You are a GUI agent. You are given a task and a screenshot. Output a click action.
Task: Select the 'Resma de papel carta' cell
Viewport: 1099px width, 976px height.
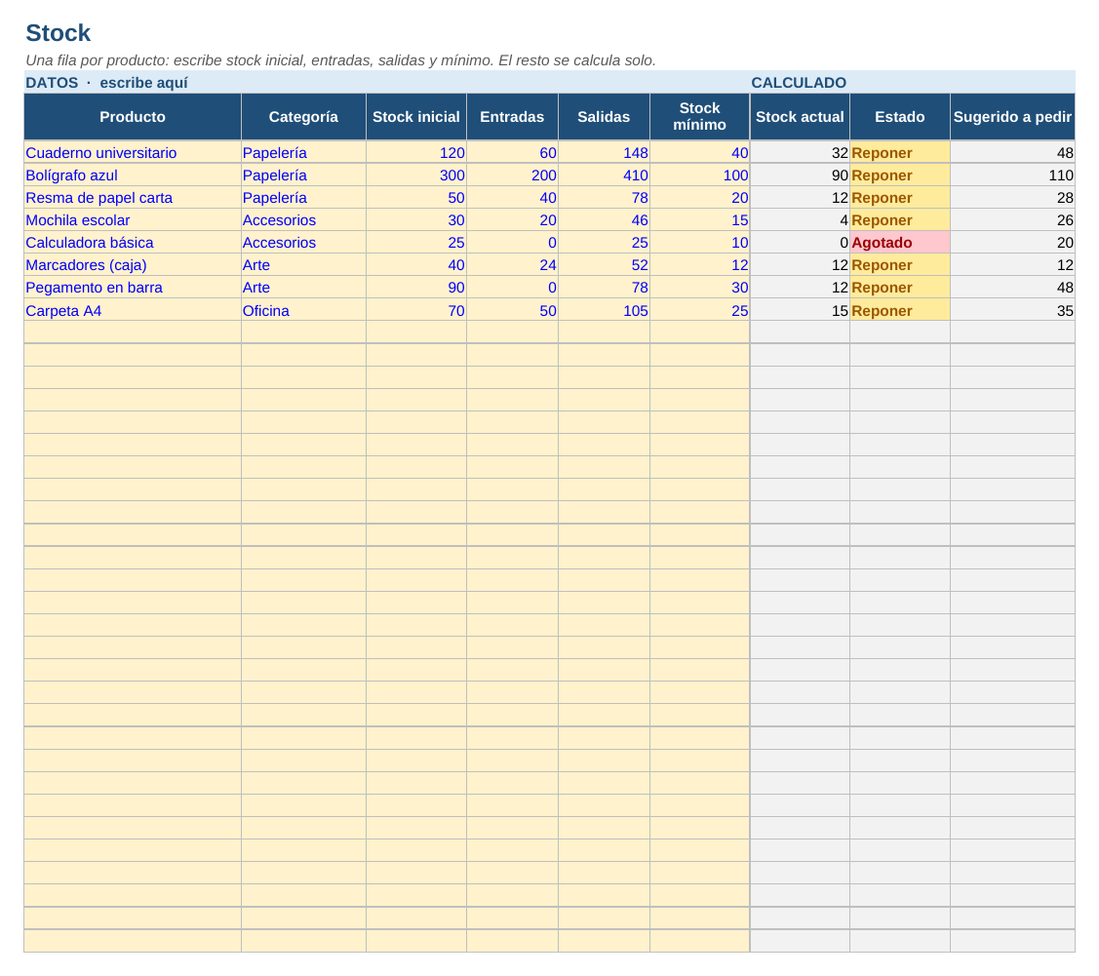pyautogui.click(x=133, y=198)
